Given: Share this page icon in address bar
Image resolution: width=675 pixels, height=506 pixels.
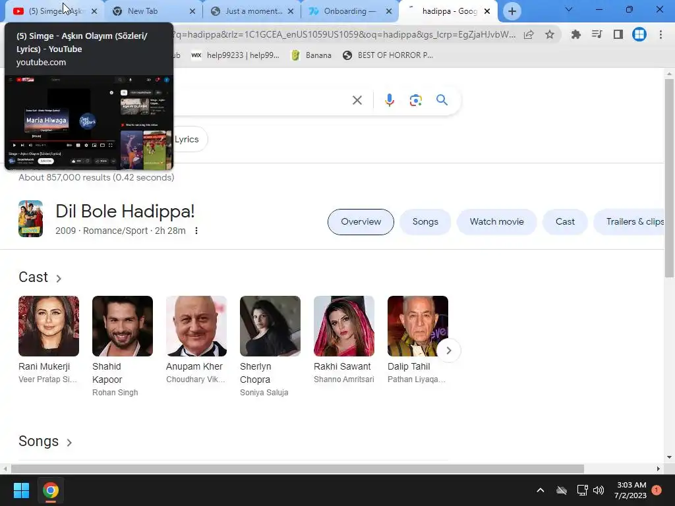Looking at the screenshot, I should pyautogui.click(x=529, y=34).
